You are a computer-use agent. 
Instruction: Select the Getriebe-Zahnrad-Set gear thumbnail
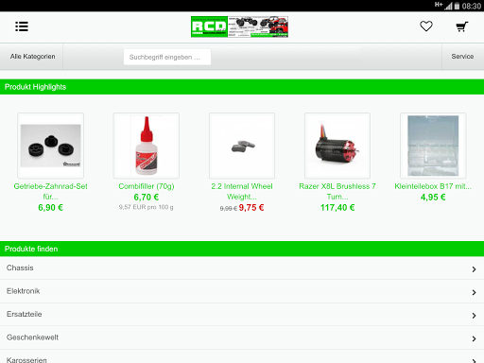tap(51, 146)
